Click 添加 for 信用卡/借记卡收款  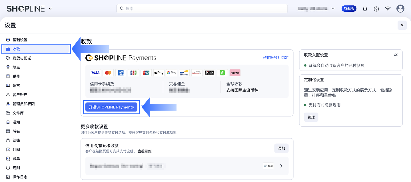click(x=281, y=148)
